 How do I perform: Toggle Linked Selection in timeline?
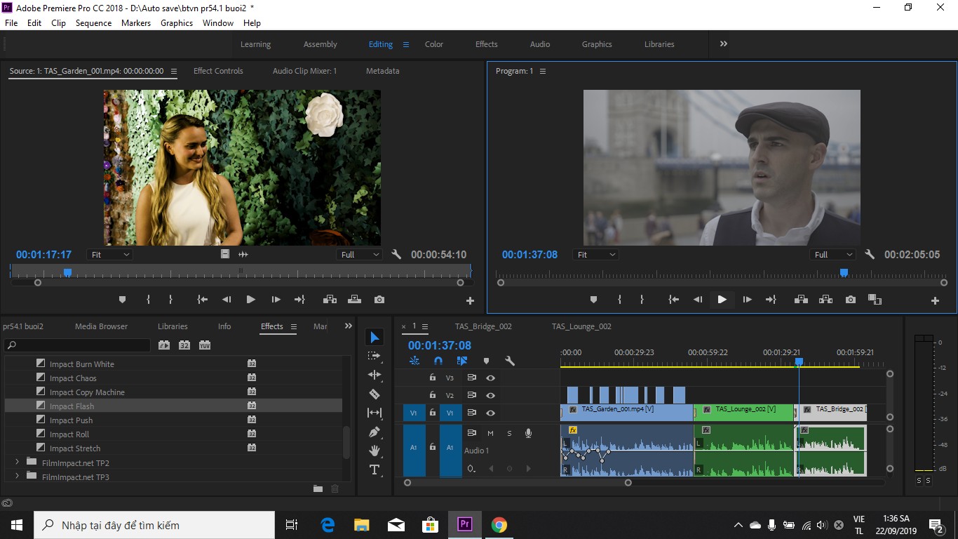coord(462,361)
